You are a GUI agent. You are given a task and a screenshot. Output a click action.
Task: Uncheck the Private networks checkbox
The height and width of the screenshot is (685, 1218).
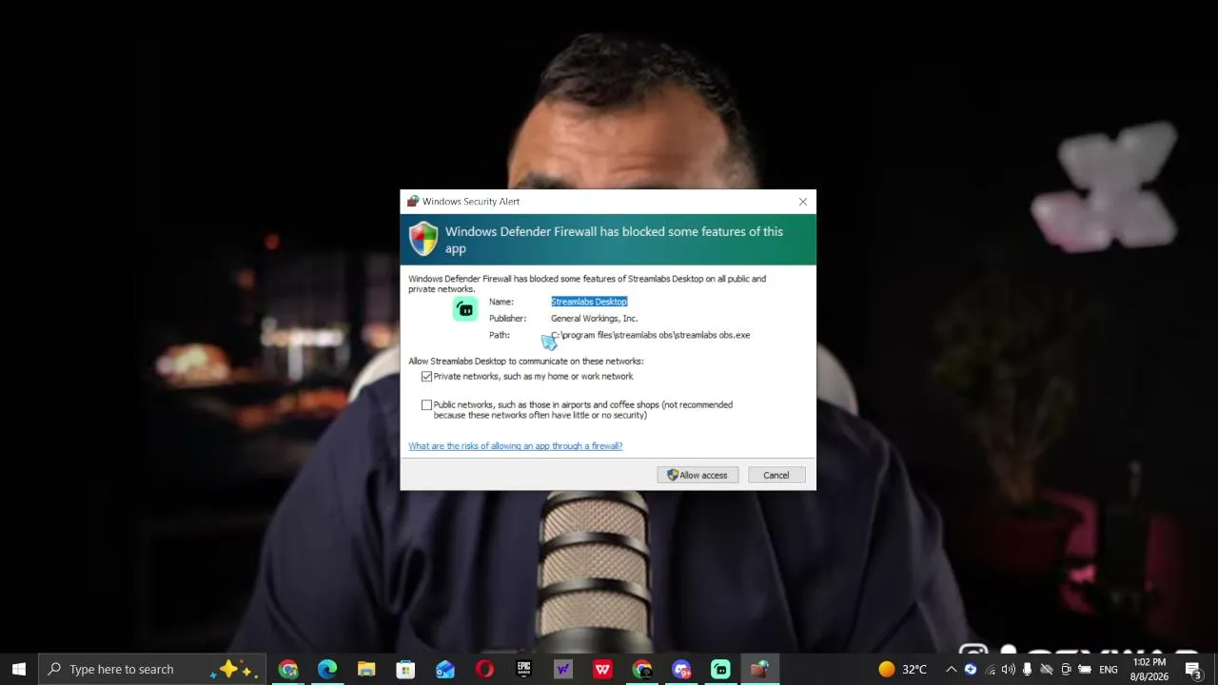click(426, 377)
